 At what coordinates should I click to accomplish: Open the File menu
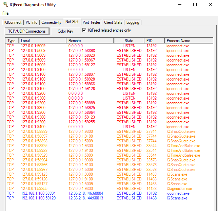5,13
